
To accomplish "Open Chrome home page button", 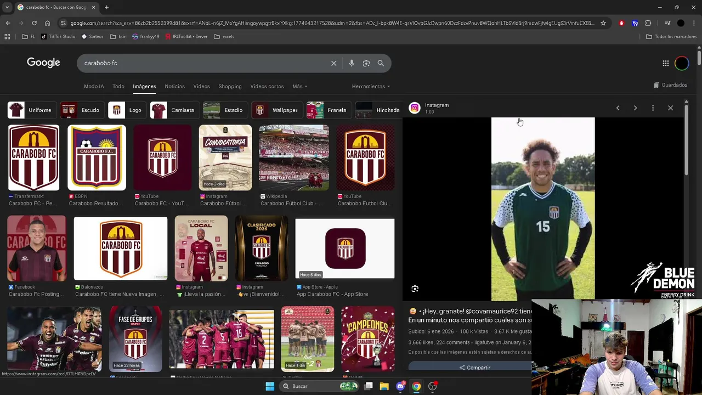I will [47, 23].
